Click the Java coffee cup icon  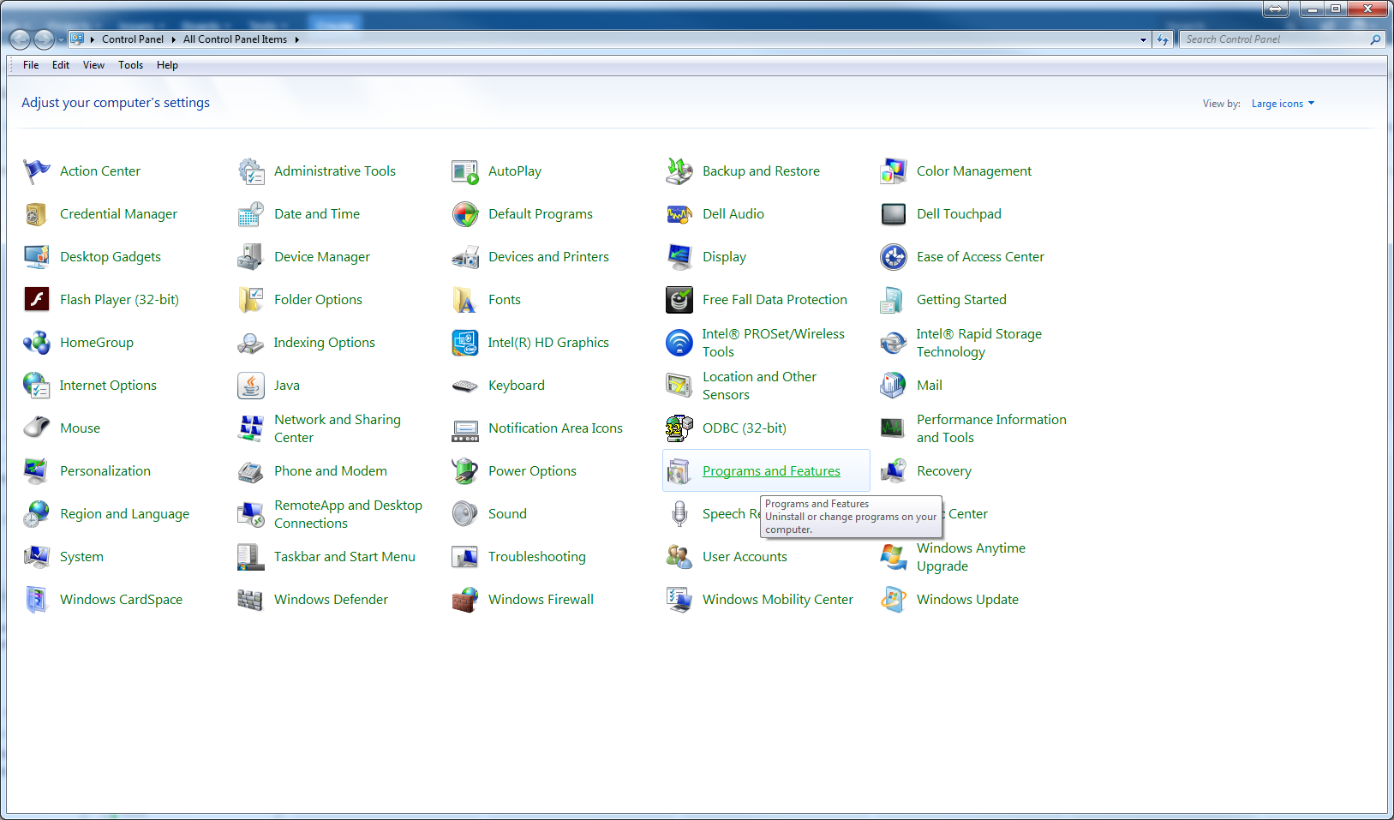[x=251, y=386]
